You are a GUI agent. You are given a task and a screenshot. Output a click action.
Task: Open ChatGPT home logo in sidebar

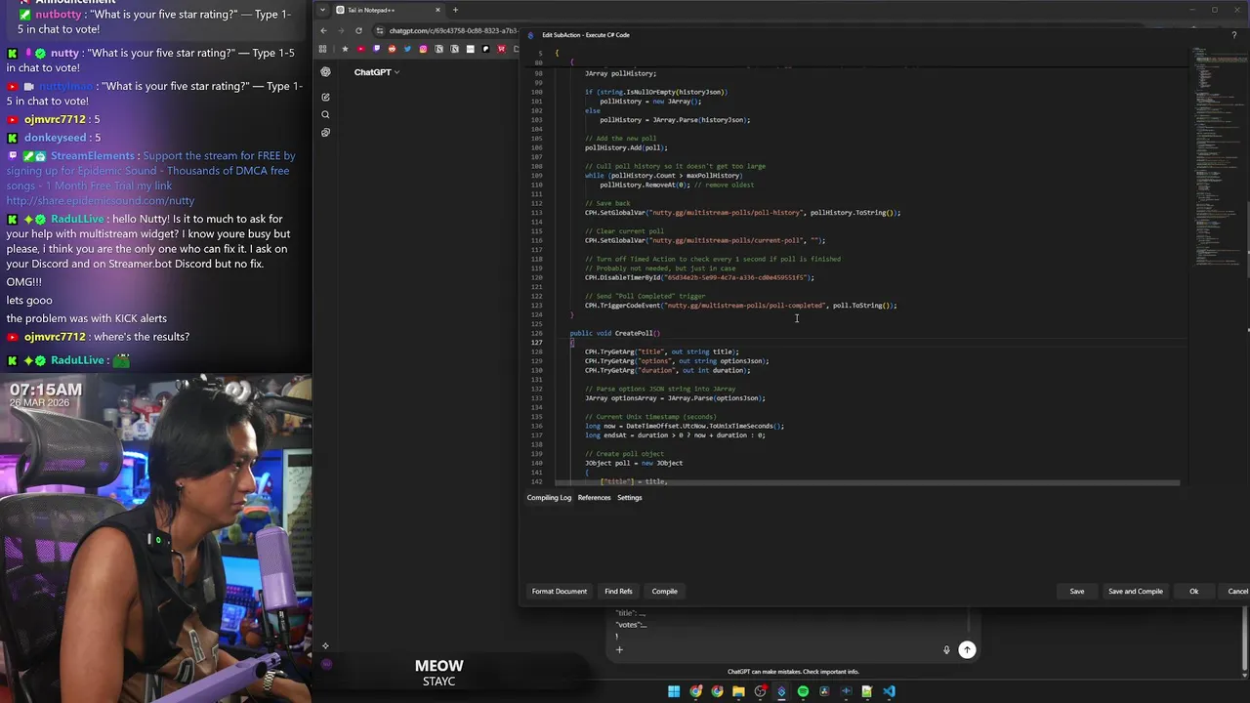coord(325,72)
